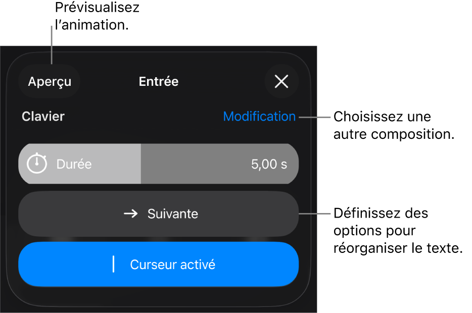
Task: Open Modification for the Clavier
Action: click(x=259, y=116)
